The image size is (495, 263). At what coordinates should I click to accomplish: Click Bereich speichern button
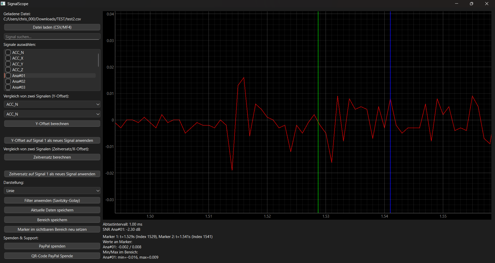coord(52,220)
